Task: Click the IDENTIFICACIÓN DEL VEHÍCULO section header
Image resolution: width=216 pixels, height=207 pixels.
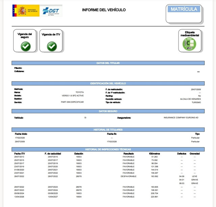Action: click(108, 83)
